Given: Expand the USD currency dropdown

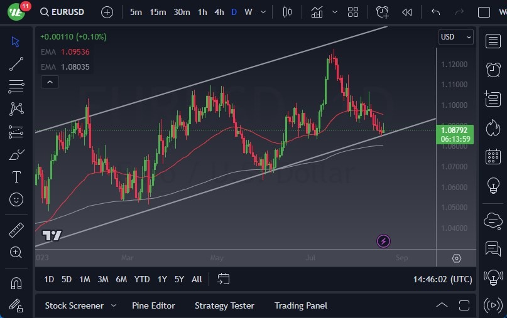Looking at the screenshot, I should [x=456, y=37].
